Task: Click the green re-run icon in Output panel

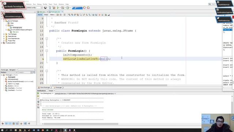Action: pos(38,93)
